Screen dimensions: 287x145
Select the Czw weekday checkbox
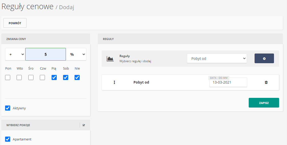(x=42, y=77)
